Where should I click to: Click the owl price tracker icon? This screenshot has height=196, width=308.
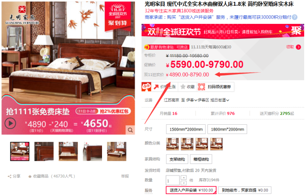pos(147,87)
